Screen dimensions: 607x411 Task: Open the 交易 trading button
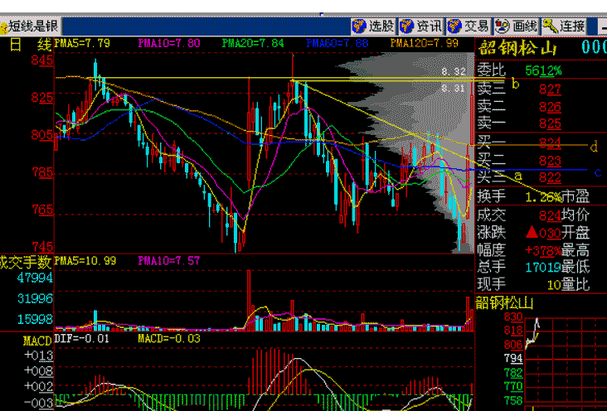click(469, 27)
